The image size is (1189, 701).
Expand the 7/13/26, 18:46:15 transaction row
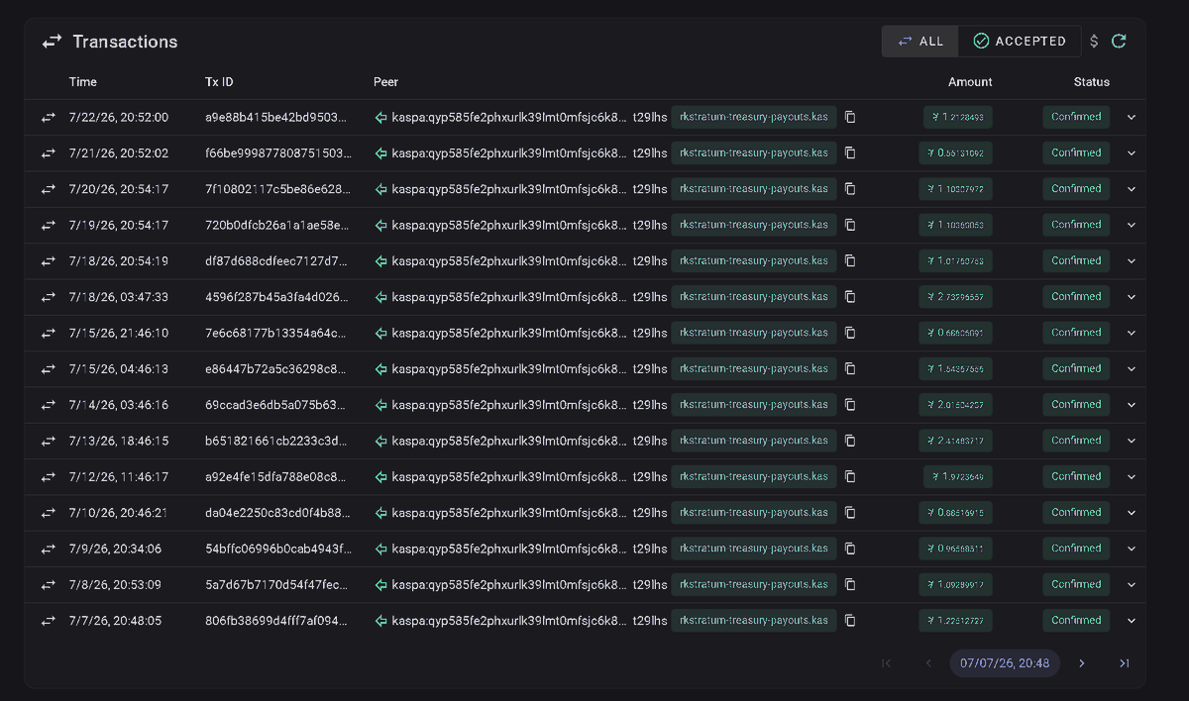(x=1132, y=441)
